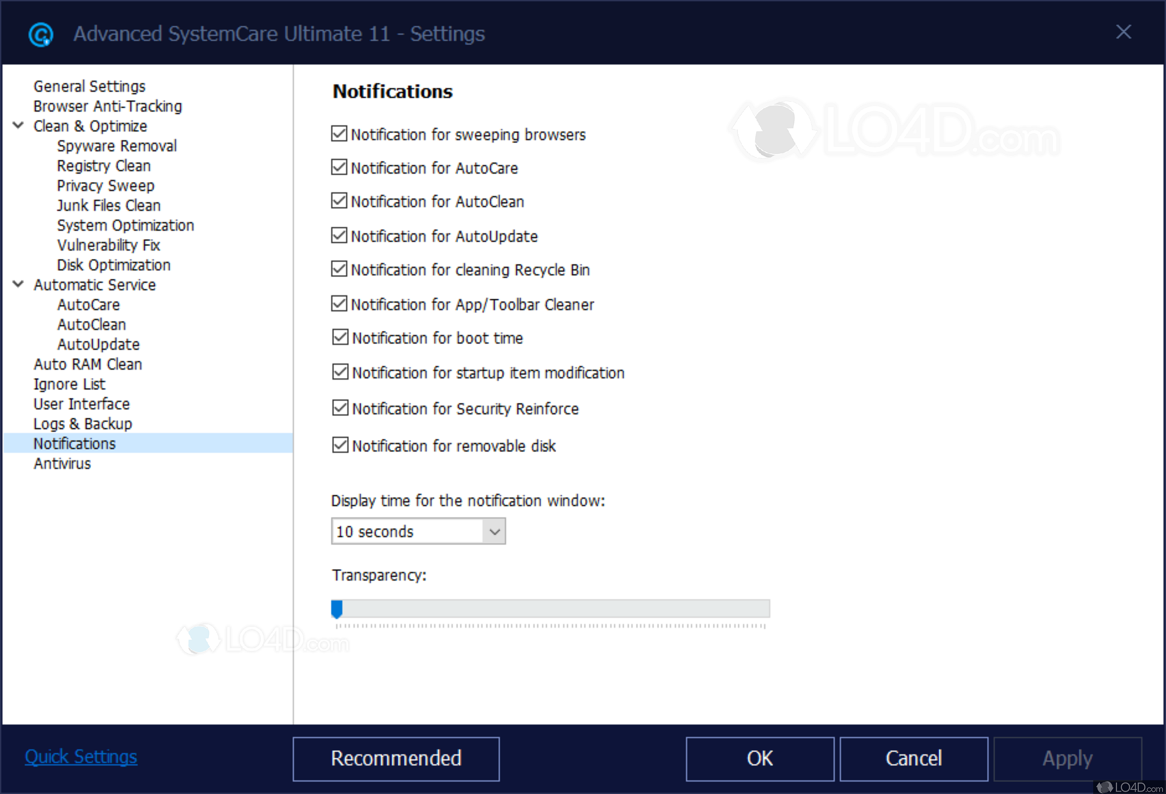The width and height of the screenshot is (1166, 794).
Task: Open Vulnerability Fix settings
Action: pyautogui.click(x=108, y=245)
